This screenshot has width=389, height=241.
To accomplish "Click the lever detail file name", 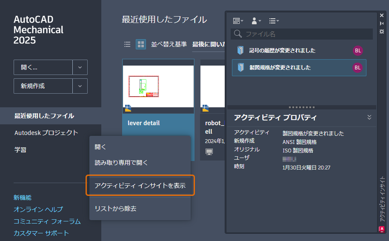I will tap(144, 123).
